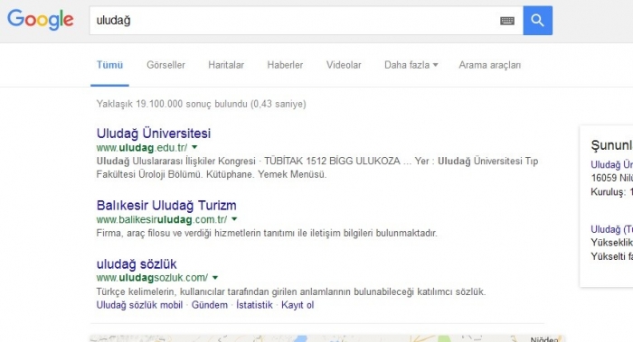The image size is (633, 342).
Task: Open the uludağ sözlük result title
Action: click(137, 264)
